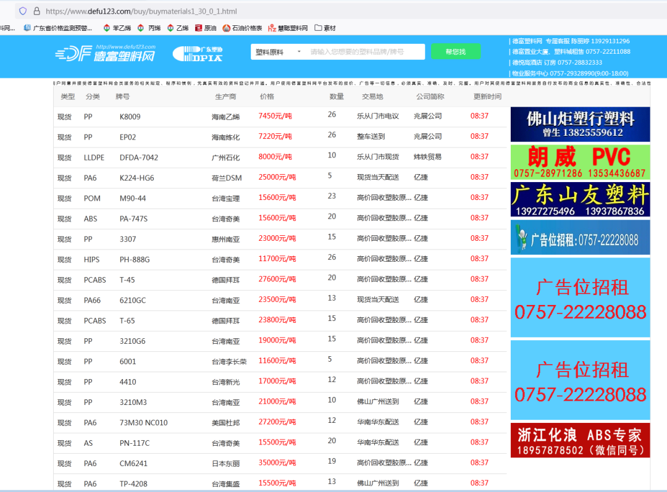
Task: Open the 朗威 PVC banner ad
Action: coord(580,162)
